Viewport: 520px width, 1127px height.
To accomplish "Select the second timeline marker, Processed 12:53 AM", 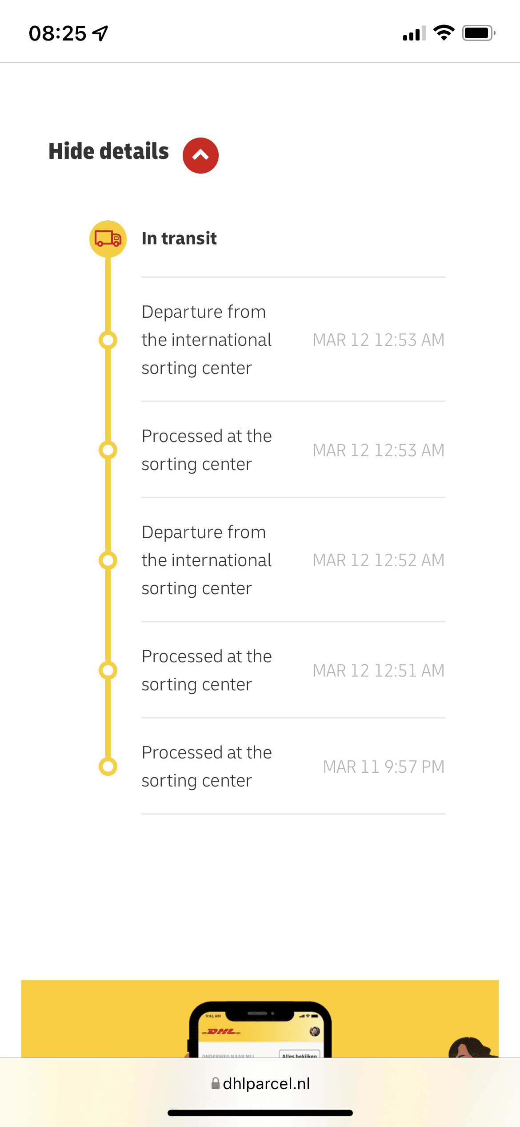I will (108, 450).
